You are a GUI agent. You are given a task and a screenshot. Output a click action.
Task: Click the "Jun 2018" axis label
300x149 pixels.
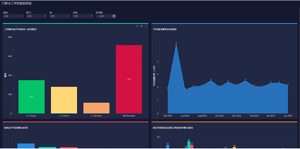[185, 116]
